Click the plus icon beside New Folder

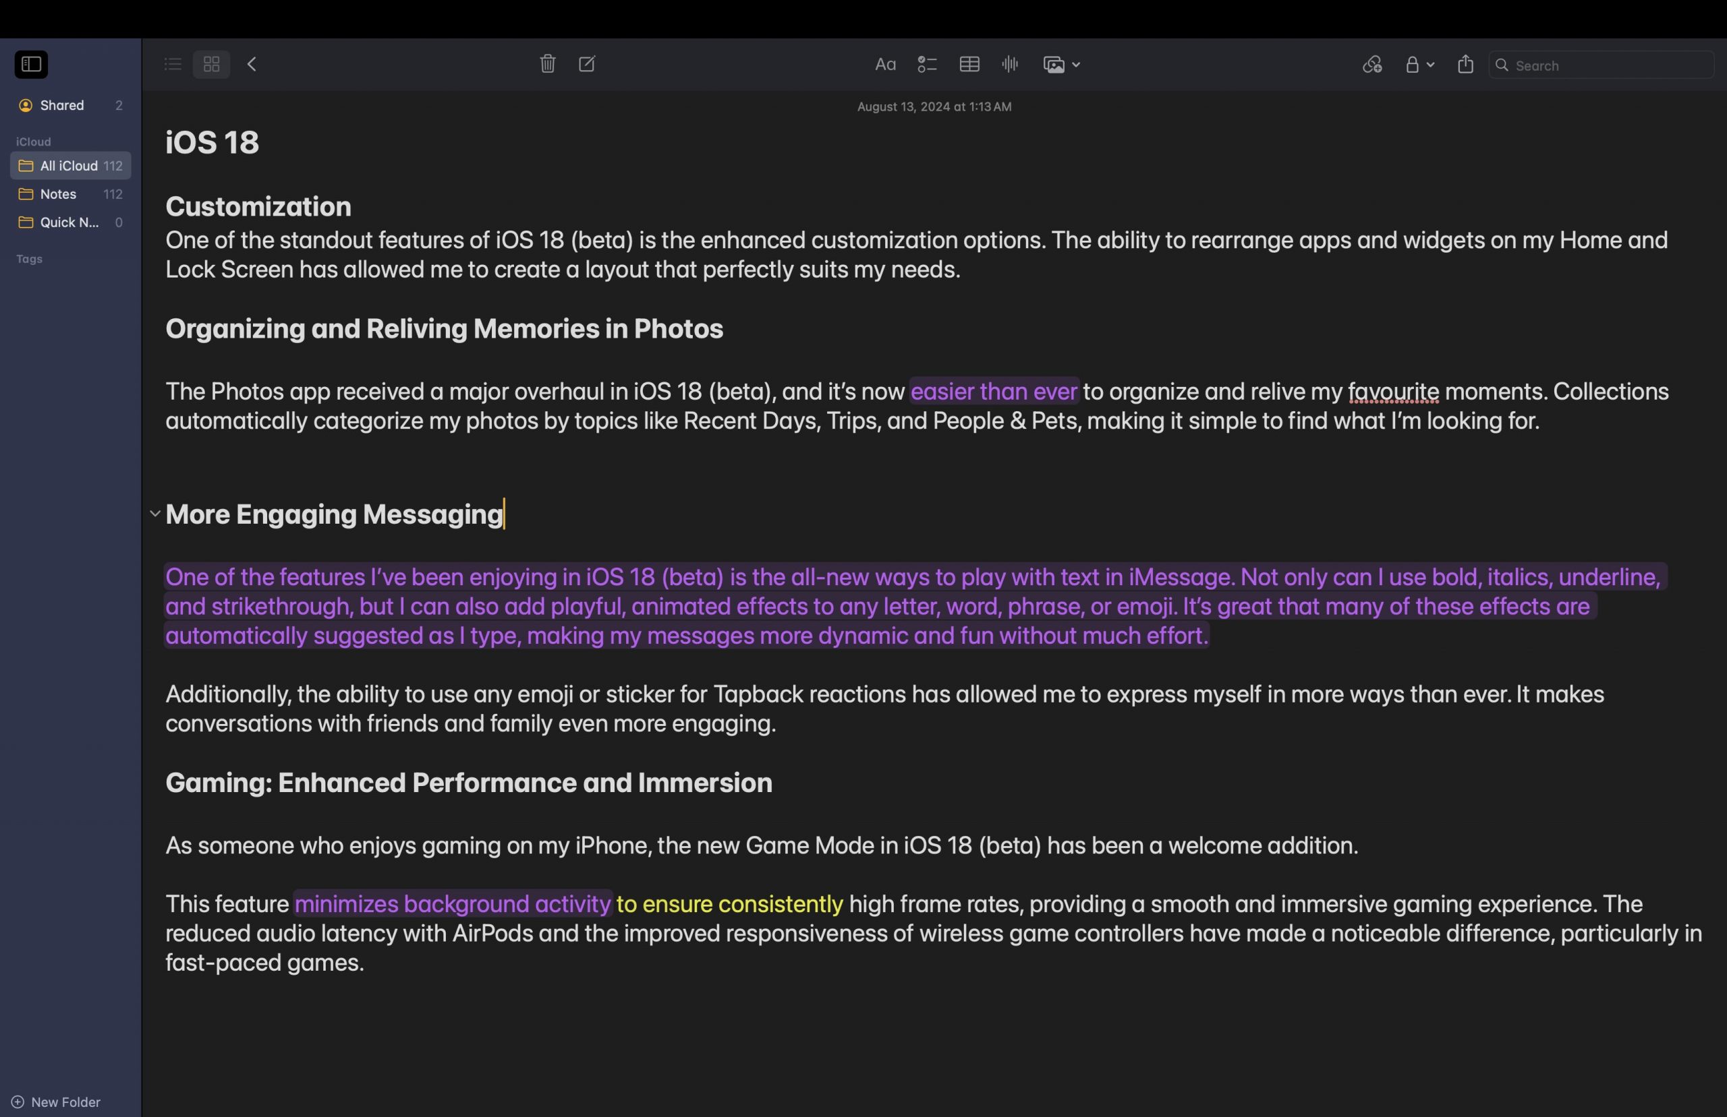pyautogui.click(x=18, y=1101)
